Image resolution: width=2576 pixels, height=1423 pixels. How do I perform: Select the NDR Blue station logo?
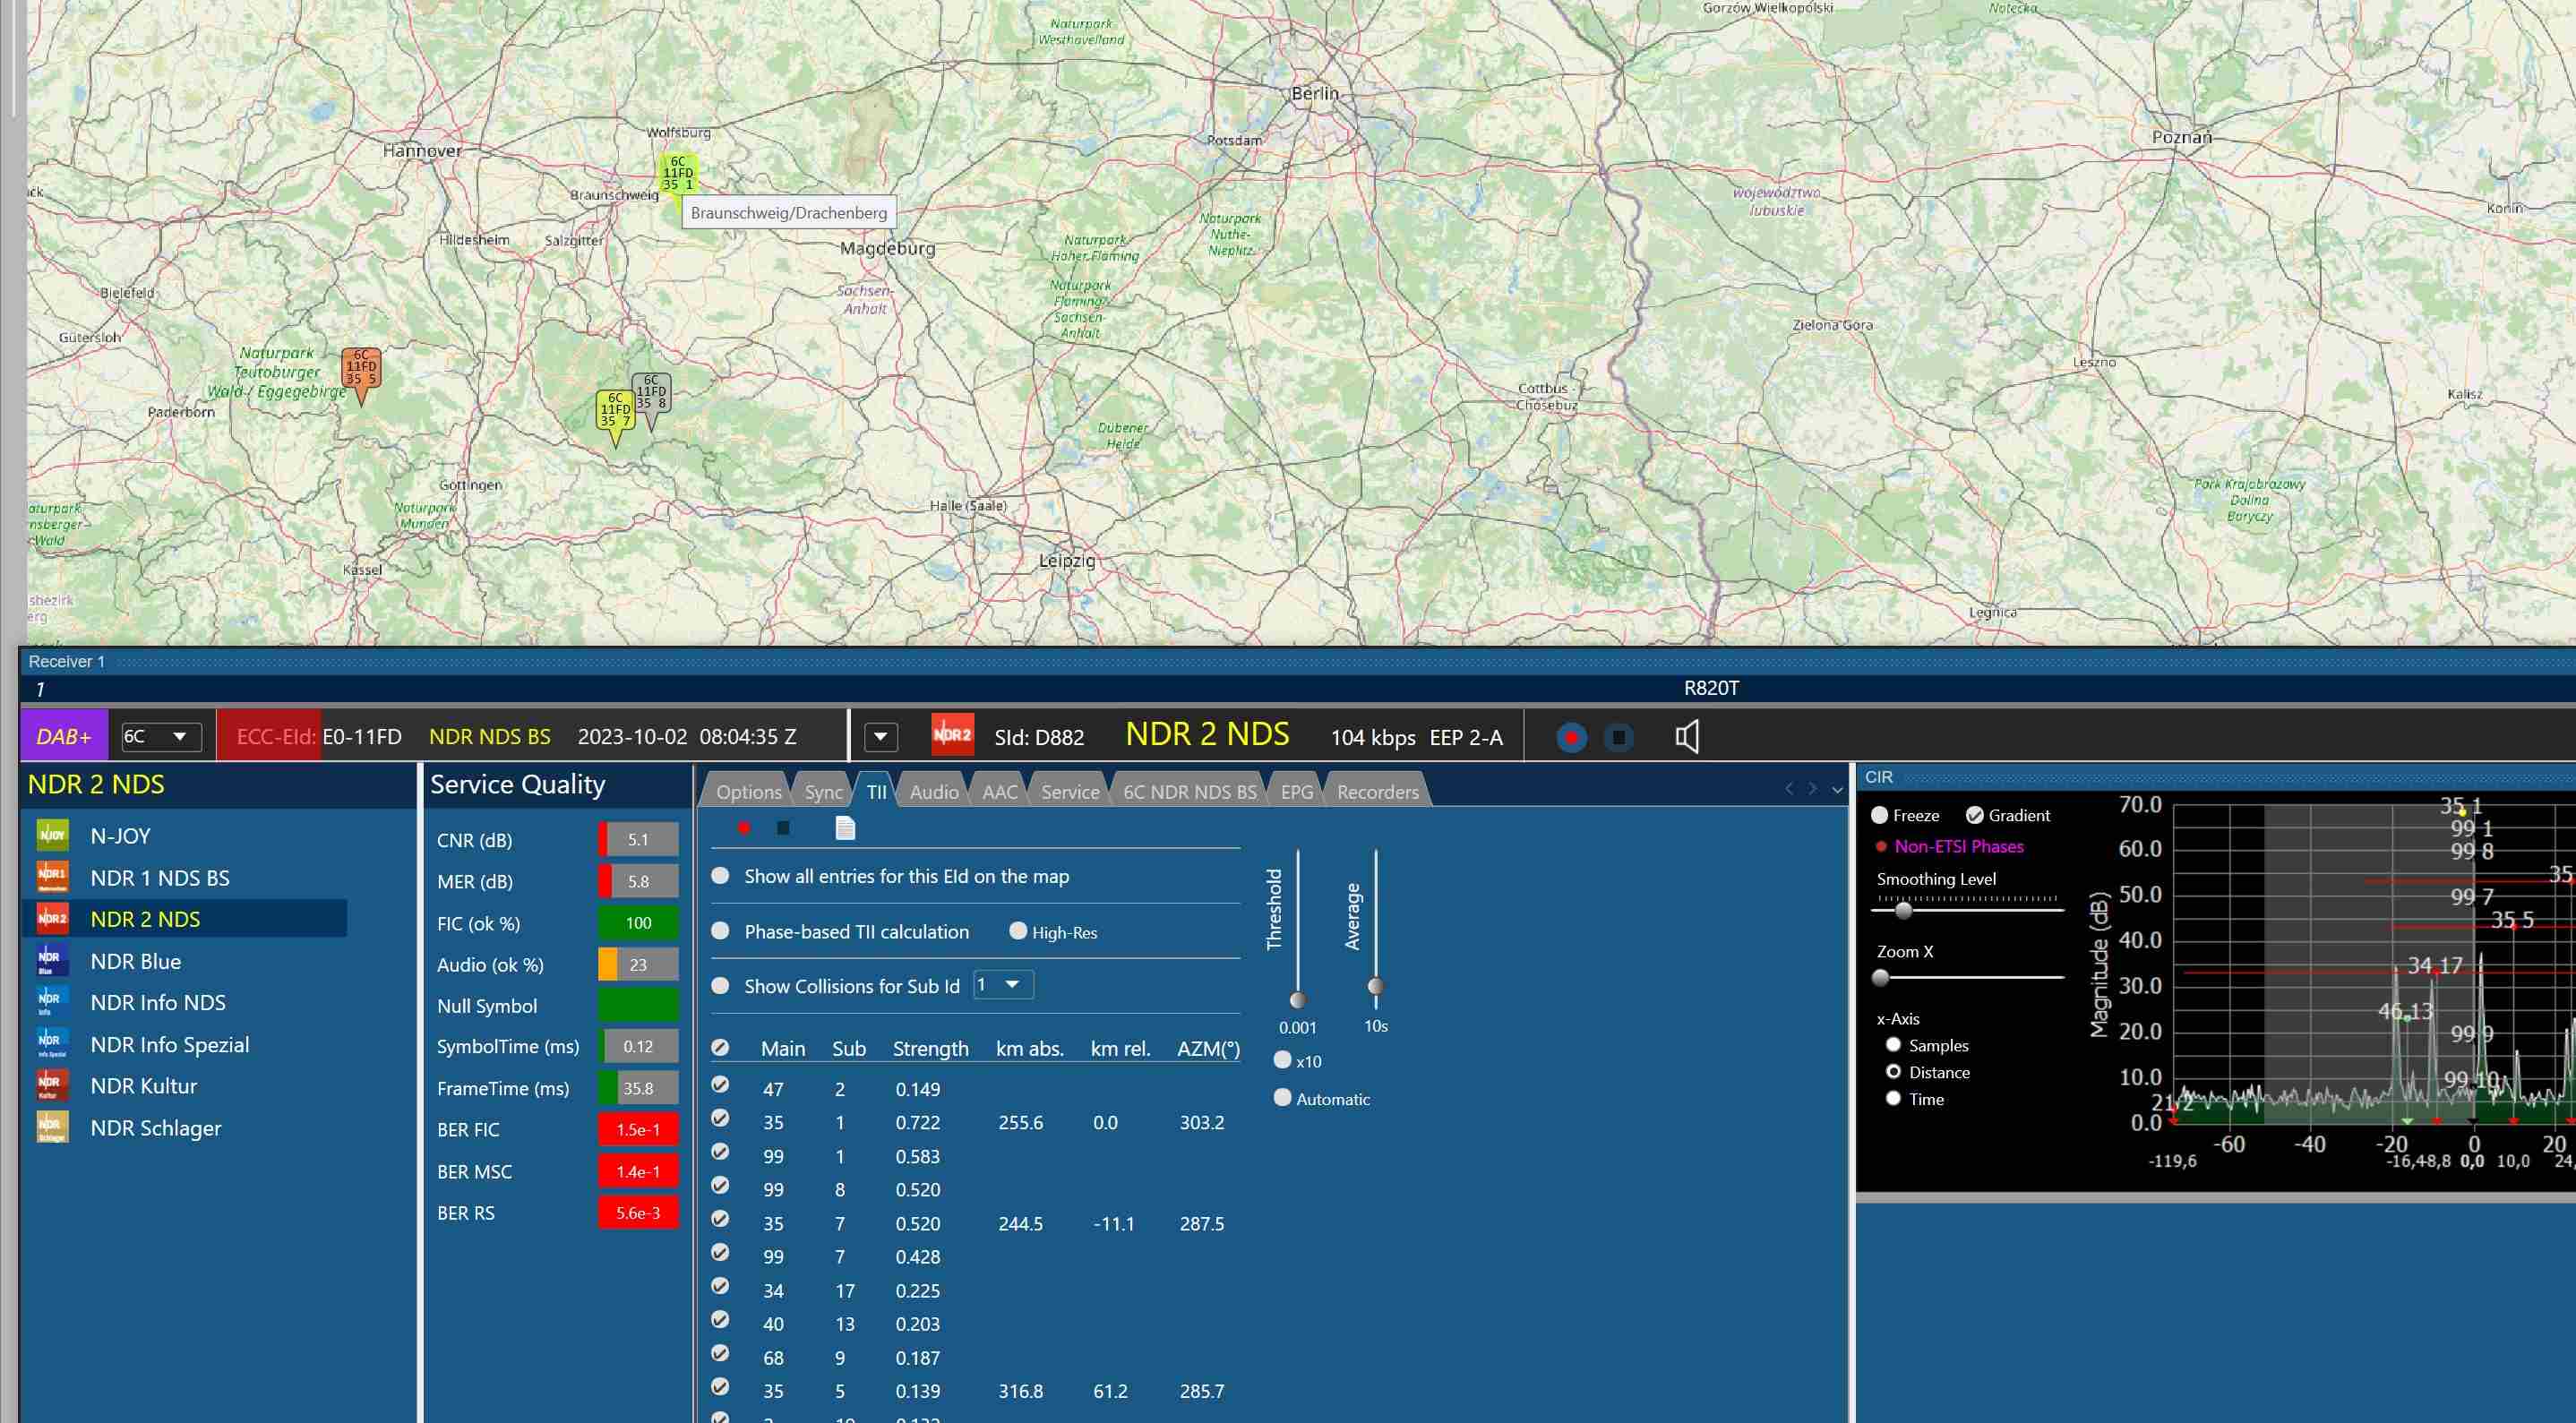pos(52,960)
